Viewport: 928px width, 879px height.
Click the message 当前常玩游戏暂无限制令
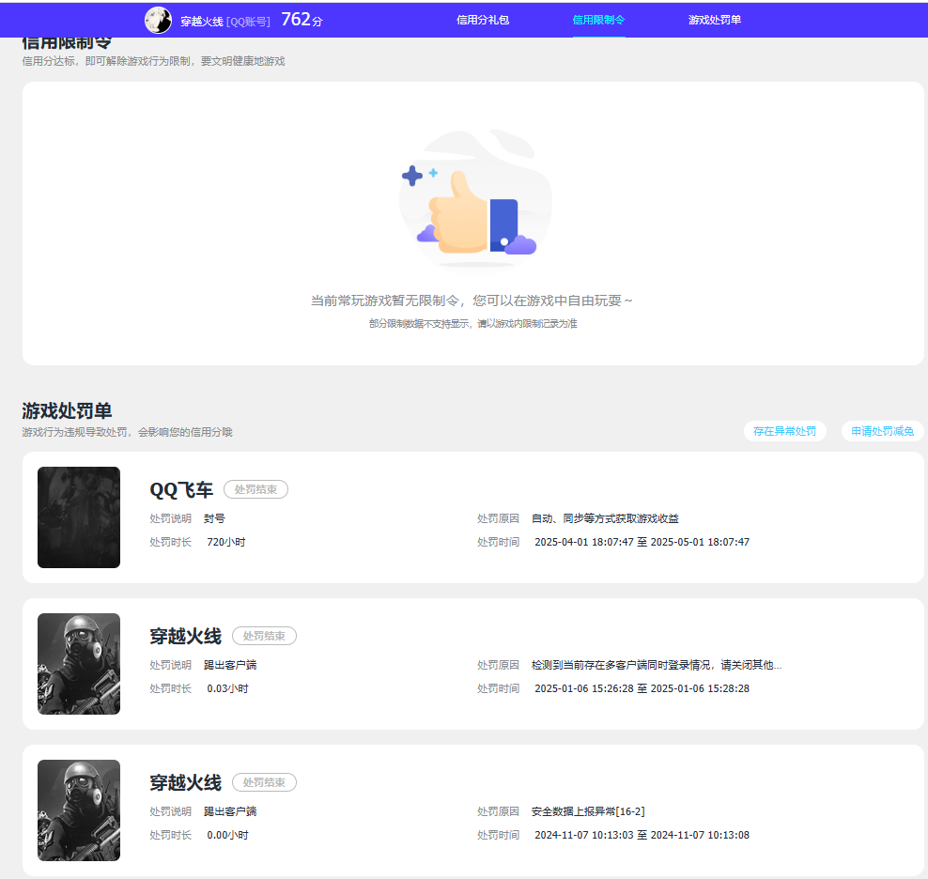(x=472, y=301)
